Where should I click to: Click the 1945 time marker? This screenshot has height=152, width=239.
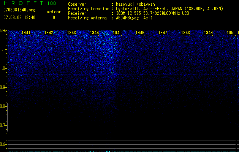click(117, 33)
